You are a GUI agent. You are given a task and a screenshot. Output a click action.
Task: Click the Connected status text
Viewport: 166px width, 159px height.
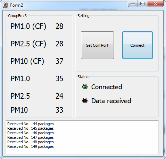click(x=107, y=87)
